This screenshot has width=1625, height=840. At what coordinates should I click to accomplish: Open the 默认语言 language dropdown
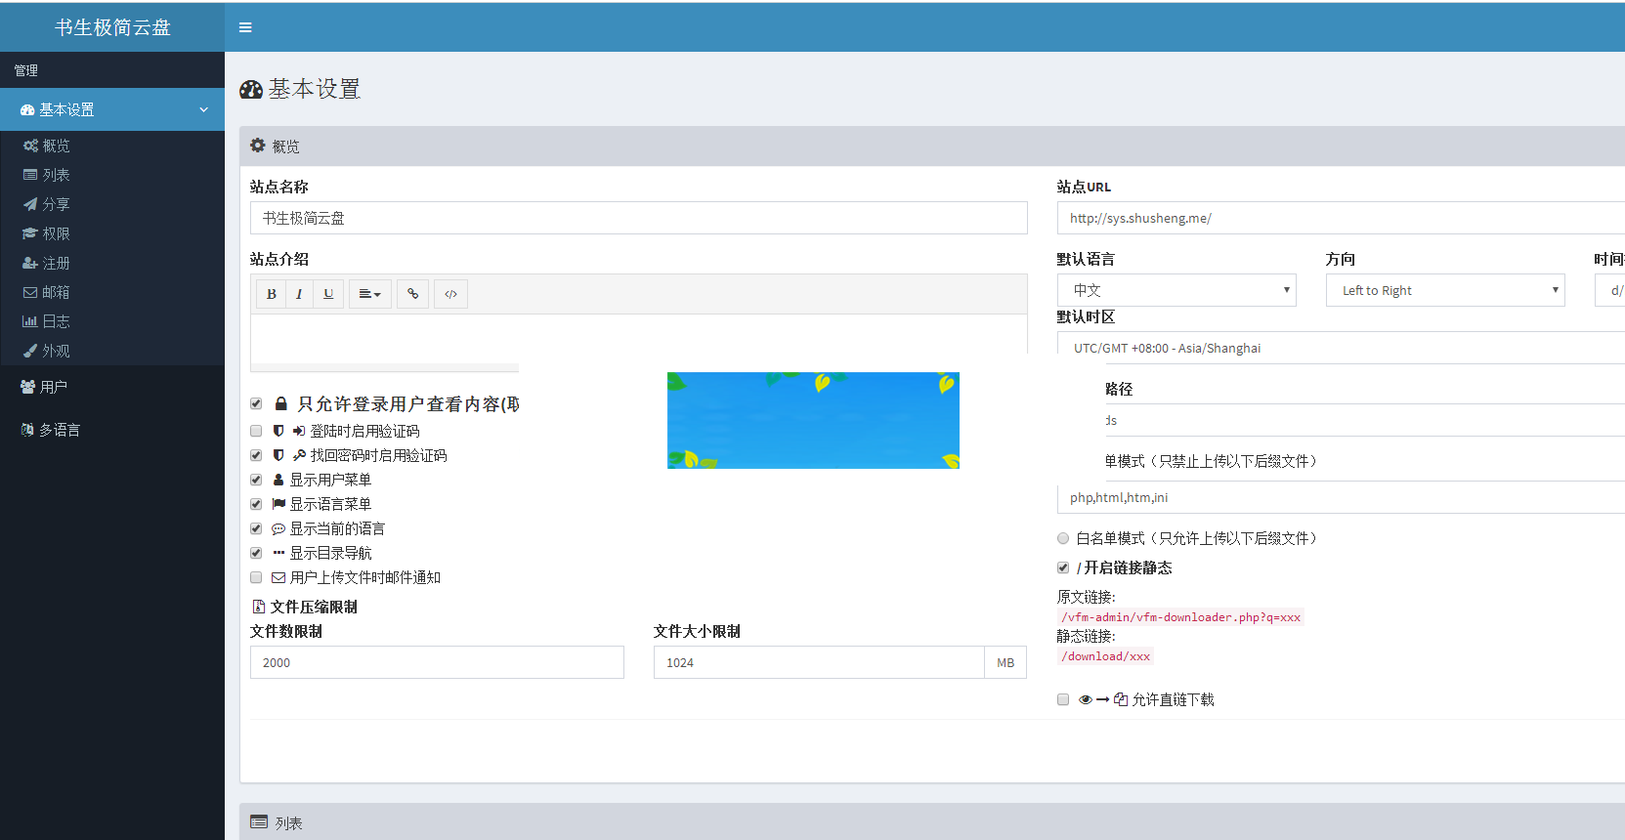click(x=1176, y=290)
